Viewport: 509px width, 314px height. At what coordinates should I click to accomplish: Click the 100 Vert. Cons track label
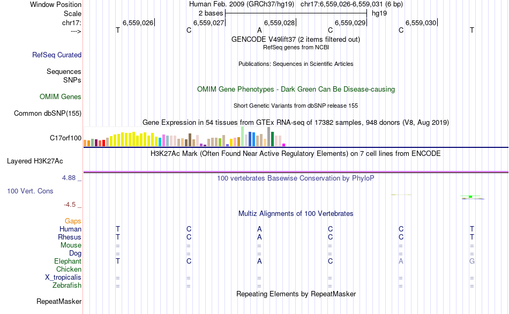(x=30, y=191)
